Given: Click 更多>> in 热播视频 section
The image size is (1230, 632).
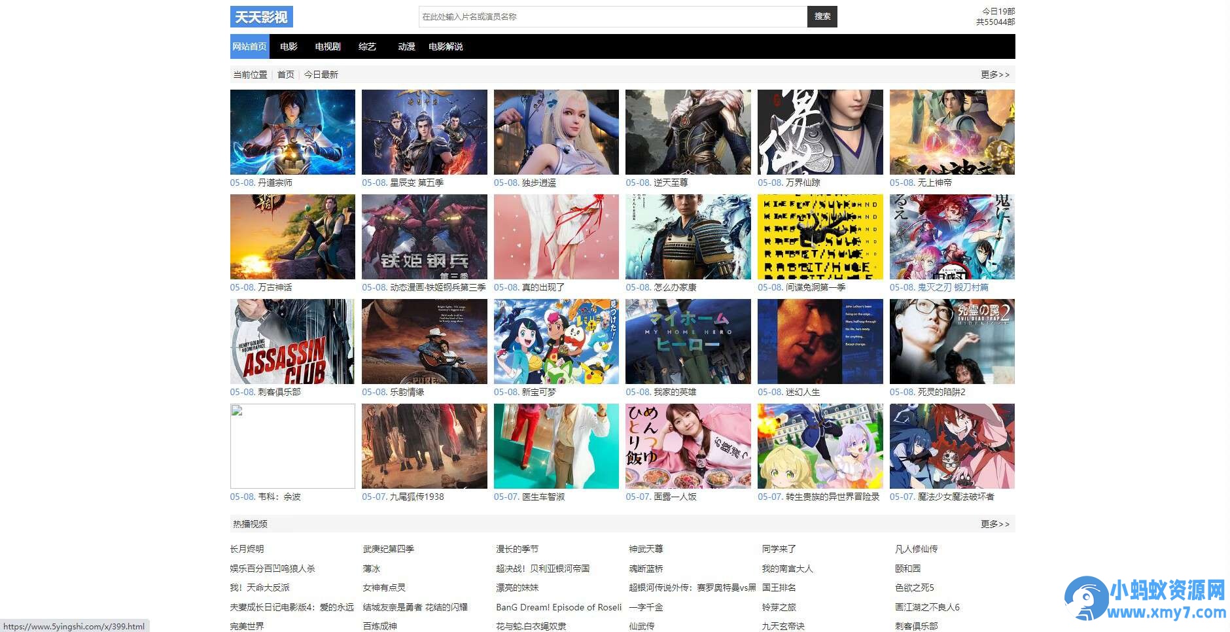Looking at the screenshot, I should pos(994,524).
